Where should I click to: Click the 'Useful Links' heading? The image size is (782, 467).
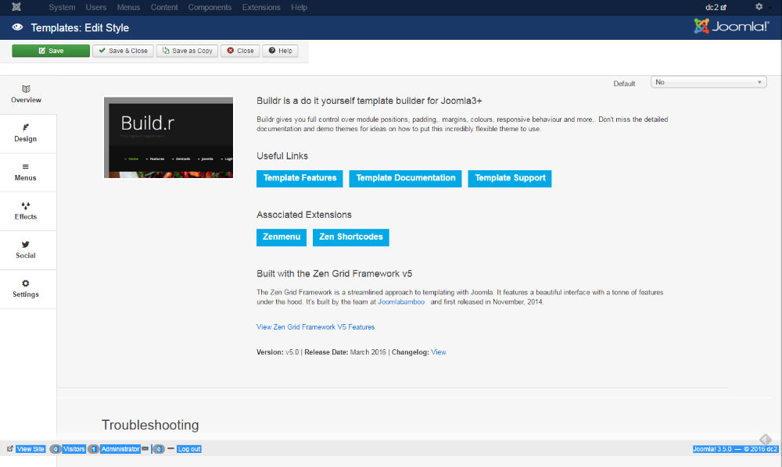coord(282,156)
